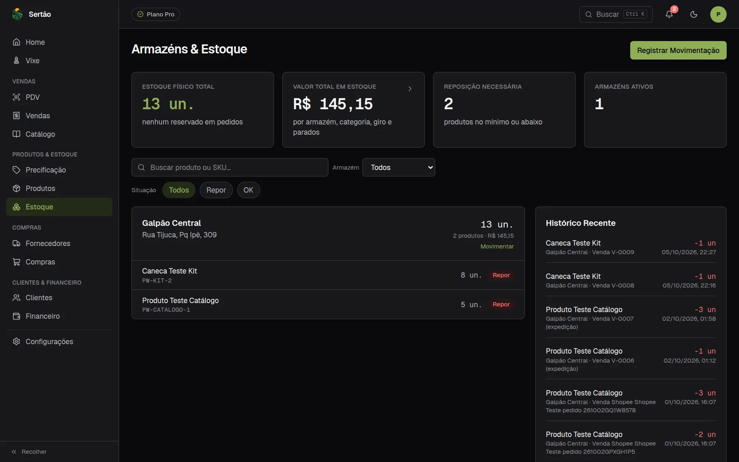
Task: Click the Fornecedores truck icon
Action: click(16, 244)
